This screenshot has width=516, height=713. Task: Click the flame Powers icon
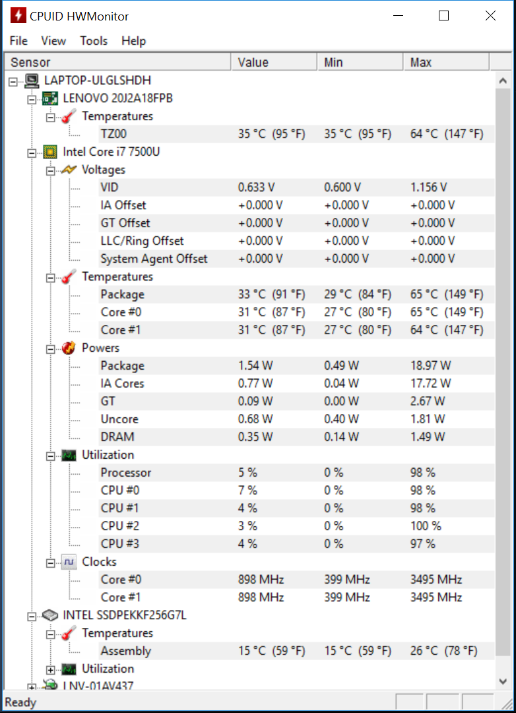(x=69, y=348)
